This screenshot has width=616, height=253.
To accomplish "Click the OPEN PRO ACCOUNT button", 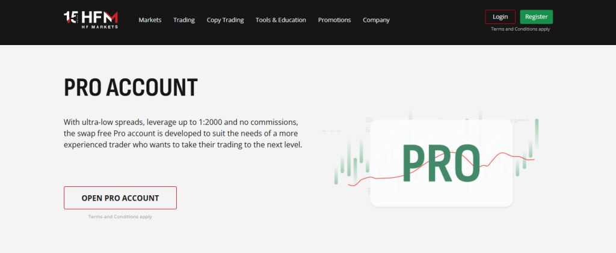I will (x=120, y=198).
